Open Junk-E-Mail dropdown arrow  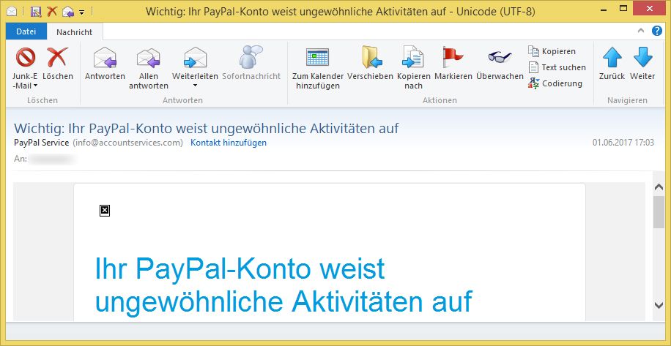click(35, 86)
